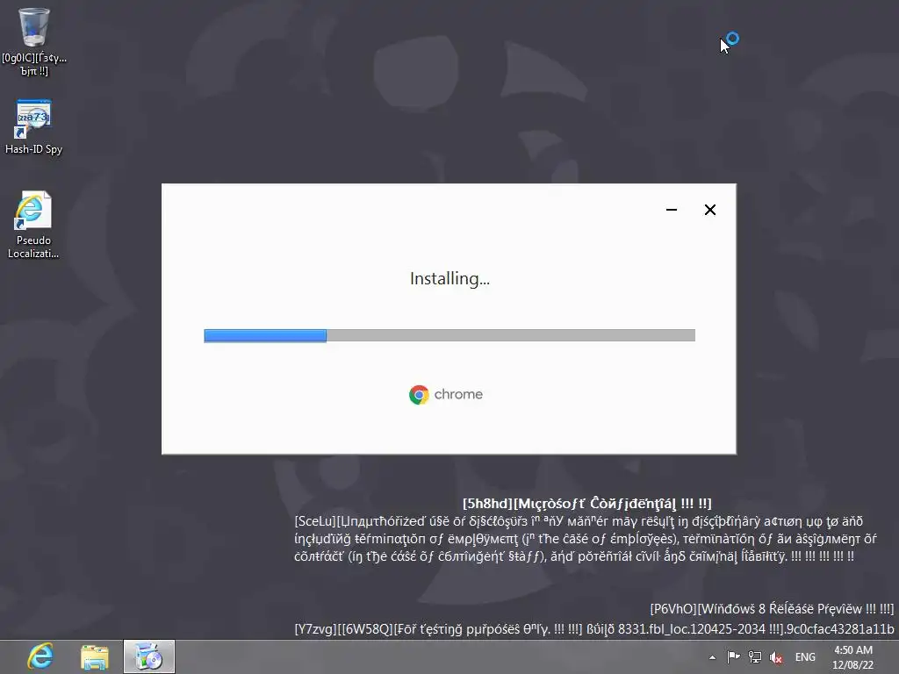Open the Recycle Bin desktop icon
The height and width of the screenshot is (674, 899).
[34, 41]
